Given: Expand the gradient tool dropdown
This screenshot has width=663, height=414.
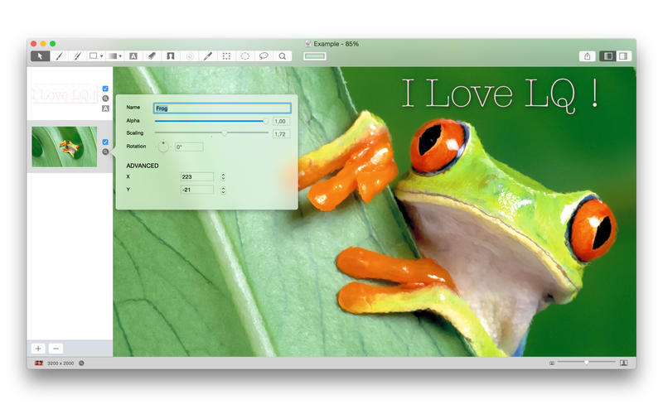Looking at the screenshot, I should pos(121,56).
